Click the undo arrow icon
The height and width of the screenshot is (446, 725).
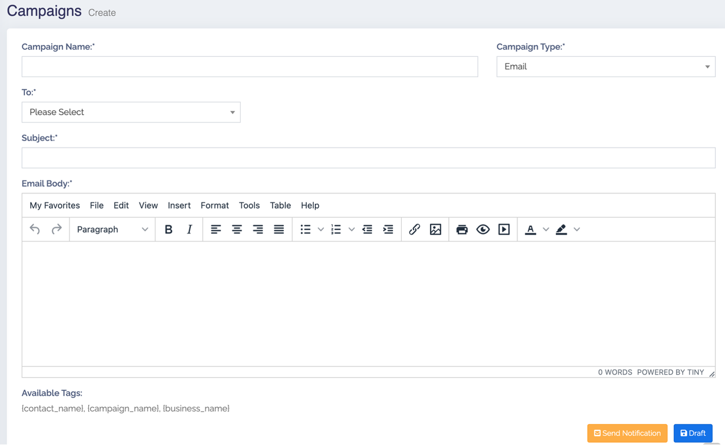tap(35, 230)
